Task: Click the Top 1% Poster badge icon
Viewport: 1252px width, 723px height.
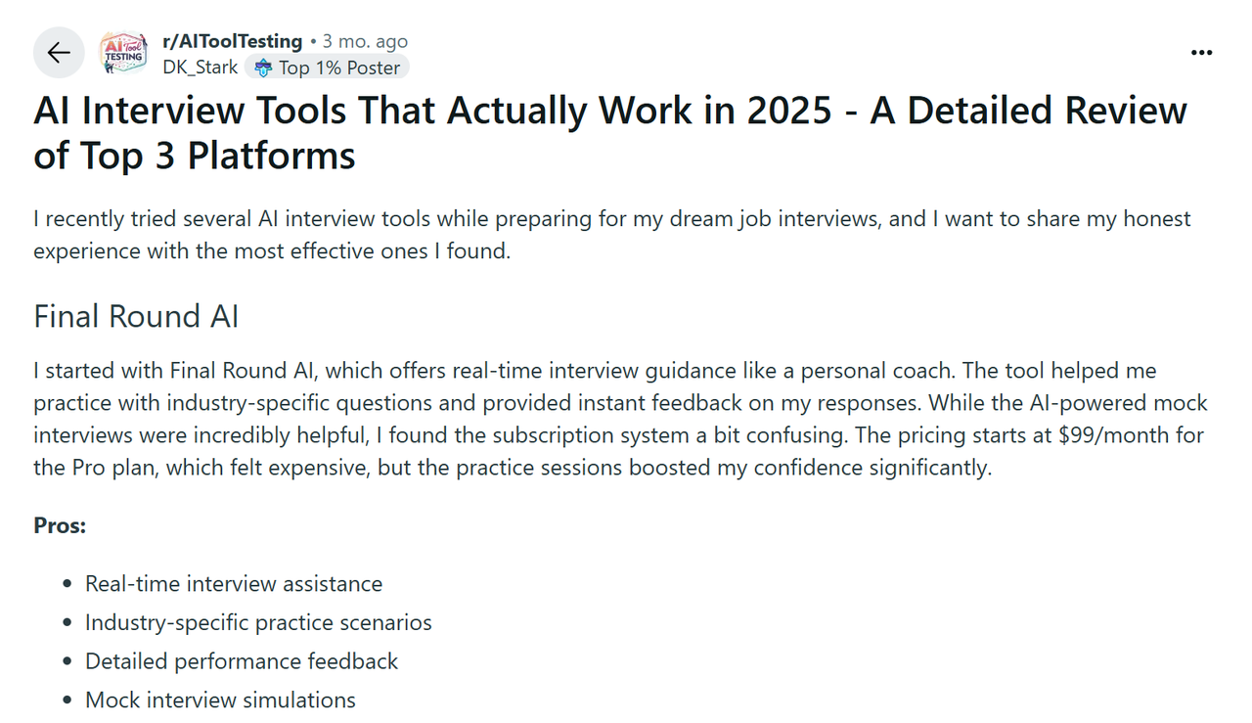Action: coord(262,68)
